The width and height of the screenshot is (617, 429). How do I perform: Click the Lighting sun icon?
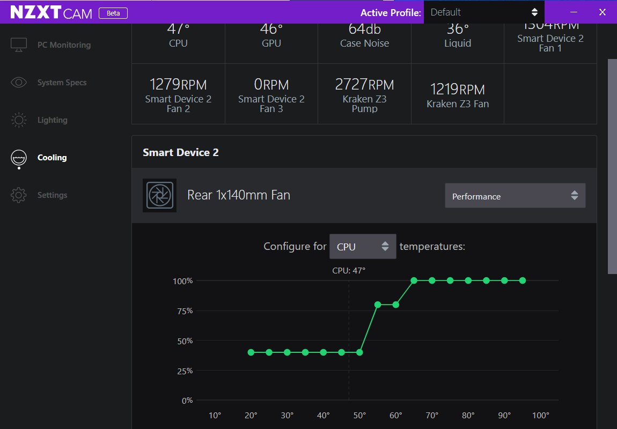[18, 120]
